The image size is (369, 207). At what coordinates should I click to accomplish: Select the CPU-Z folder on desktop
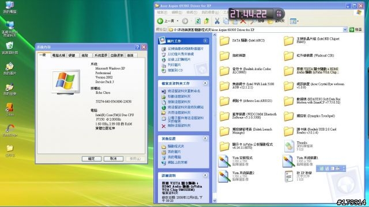[x=10, y=151]
